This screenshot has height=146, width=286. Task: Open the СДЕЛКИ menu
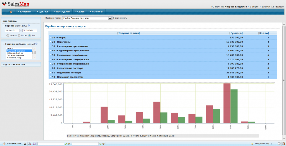[x=42, y=12]
